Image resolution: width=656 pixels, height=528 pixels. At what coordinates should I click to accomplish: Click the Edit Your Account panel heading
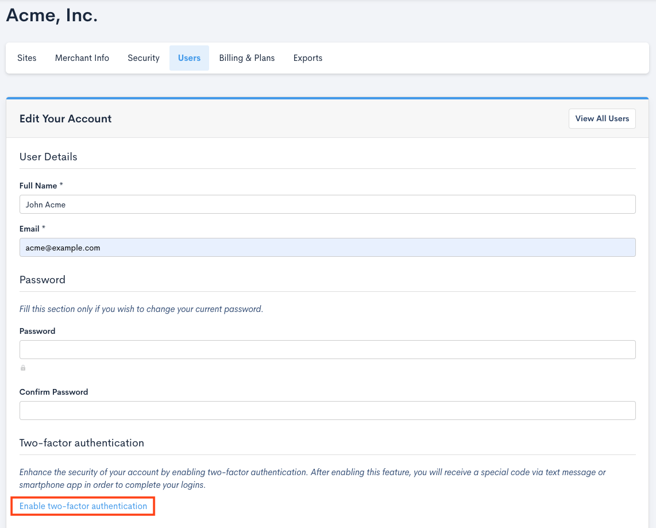tap(65, 119)
